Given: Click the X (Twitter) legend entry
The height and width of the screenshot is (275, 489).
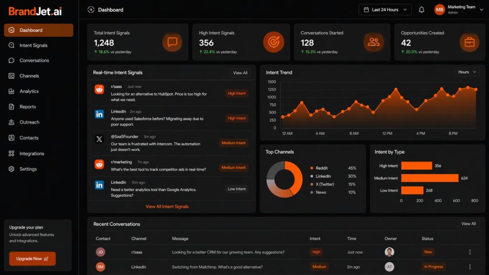Looking at the screenshot, I should point(333,184).
